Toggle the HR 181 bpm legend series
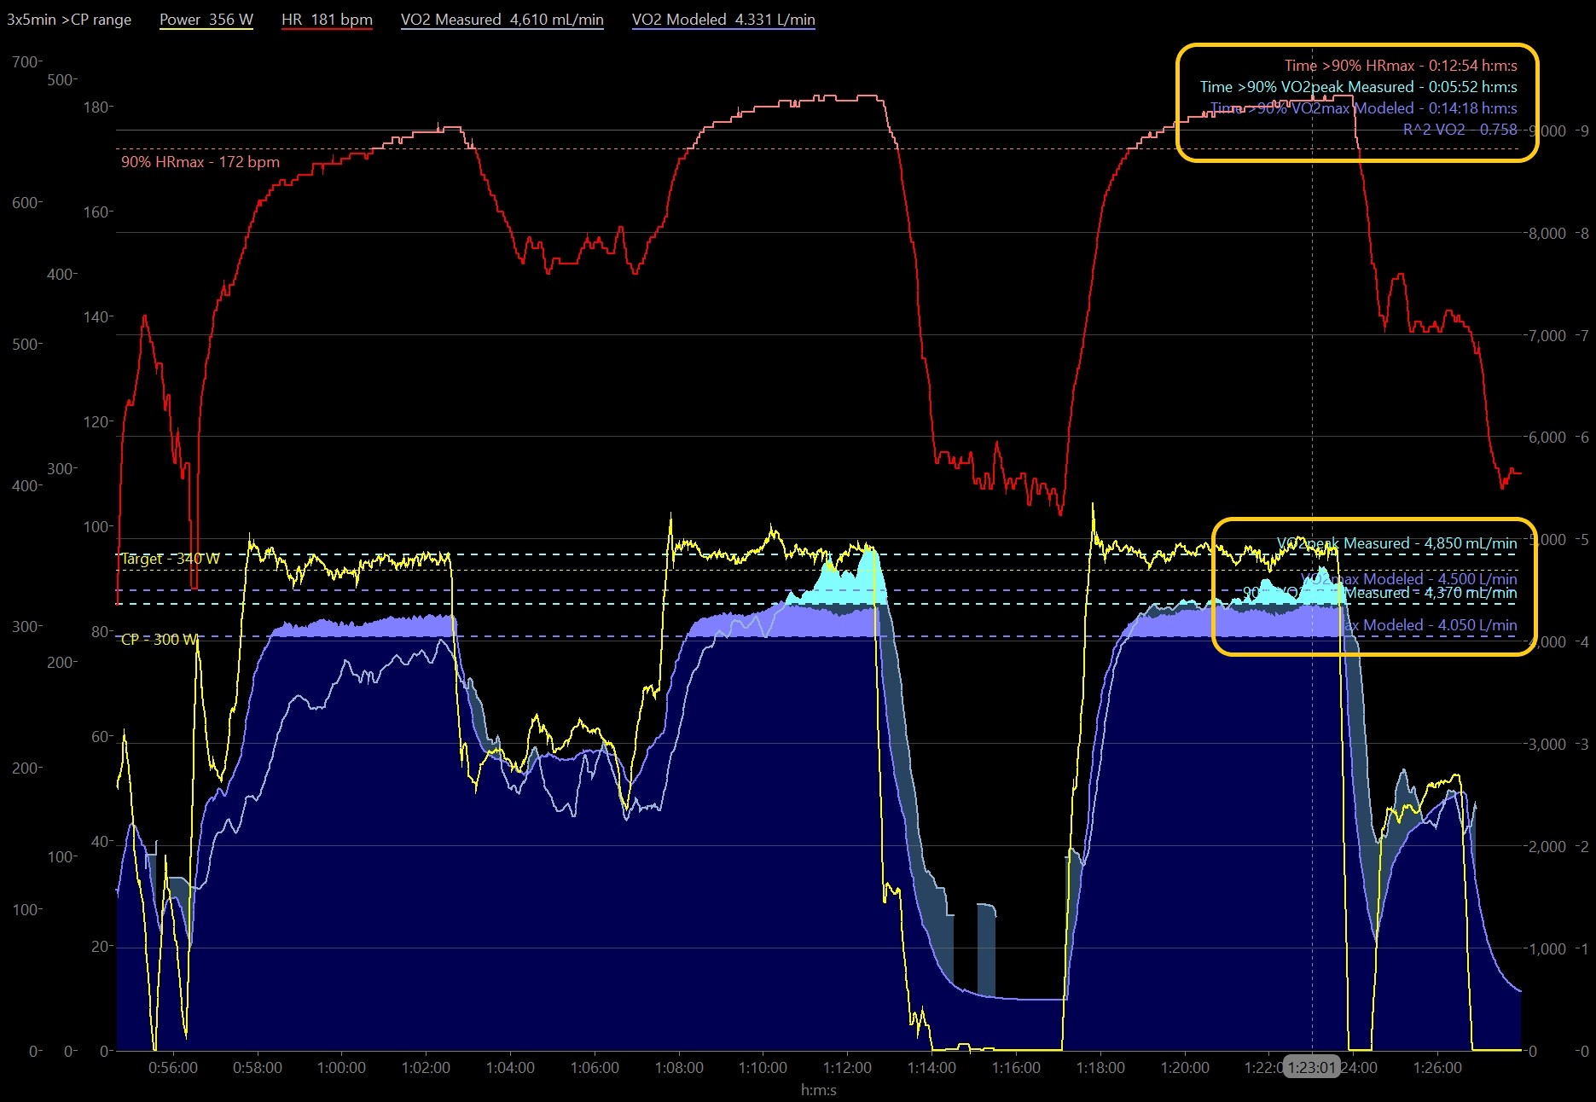The width and height of the screenshot is (1596, 1102). coord(327,20)
